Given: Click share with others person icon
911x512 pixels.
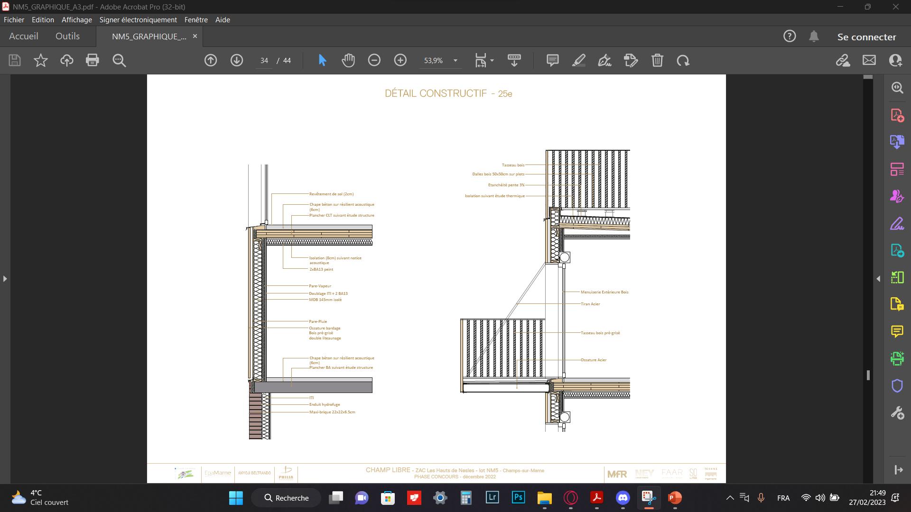Looking at the screenshot, I should pos(895,60).
